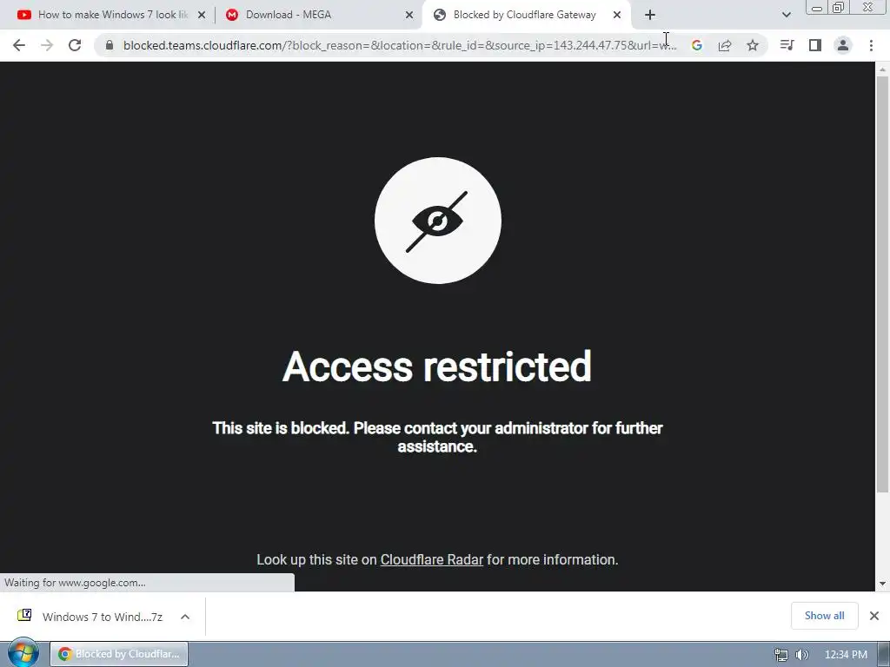Image resolution: width=890 pixels, height=667 pixels.
Task: Bookmark this page with the star icon
Action: pyautogui.click(x=753, y=45)
